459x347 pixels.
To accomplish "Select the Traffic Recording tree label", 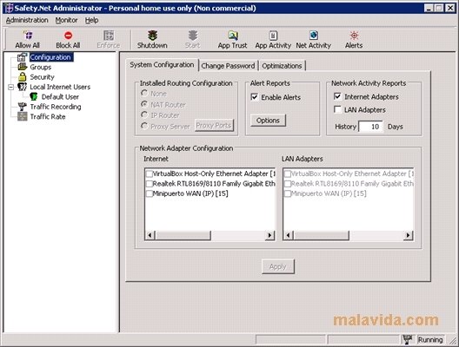I will tap(56, 107).
